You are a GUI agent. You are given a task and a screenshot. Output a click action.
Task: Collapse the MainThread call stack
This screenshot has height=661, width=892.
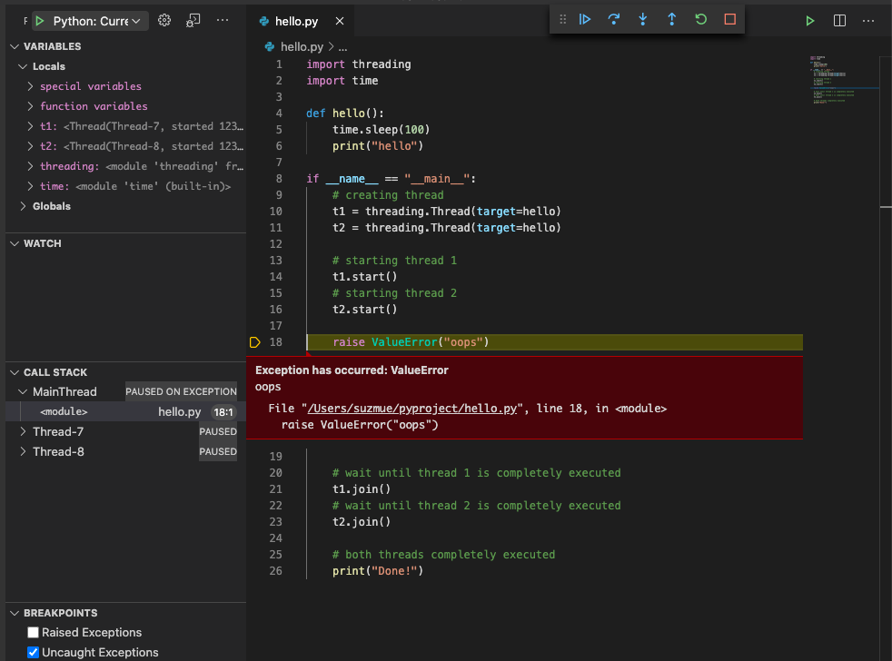pyautogui.click(x=23, y=392)
